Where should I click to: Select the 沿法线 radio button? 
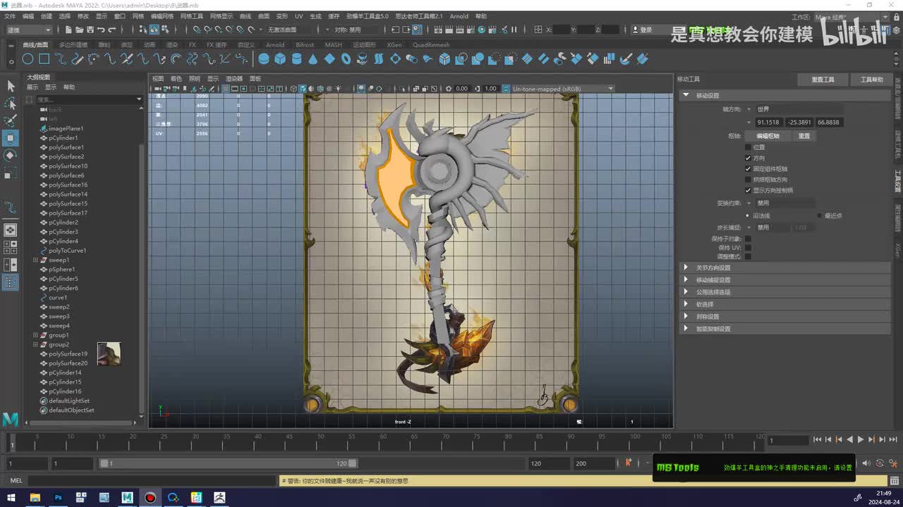[748, 215]
